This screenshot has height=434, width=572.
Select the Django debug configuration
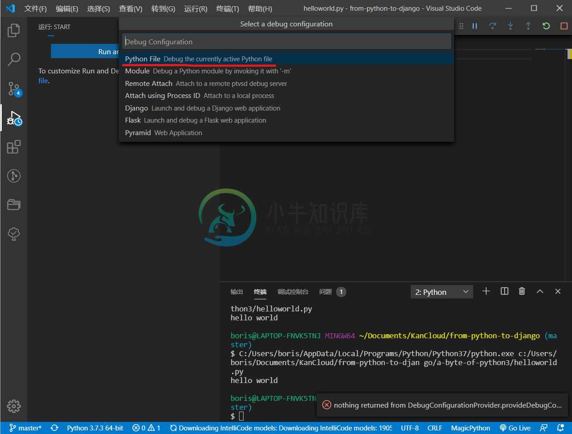coord(286,108)
